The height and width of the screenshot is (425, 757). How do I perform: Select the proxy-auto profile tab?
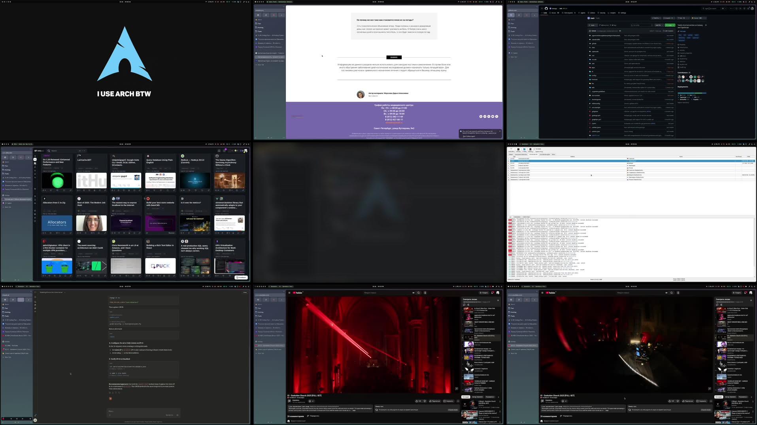[x=521, y=154]
